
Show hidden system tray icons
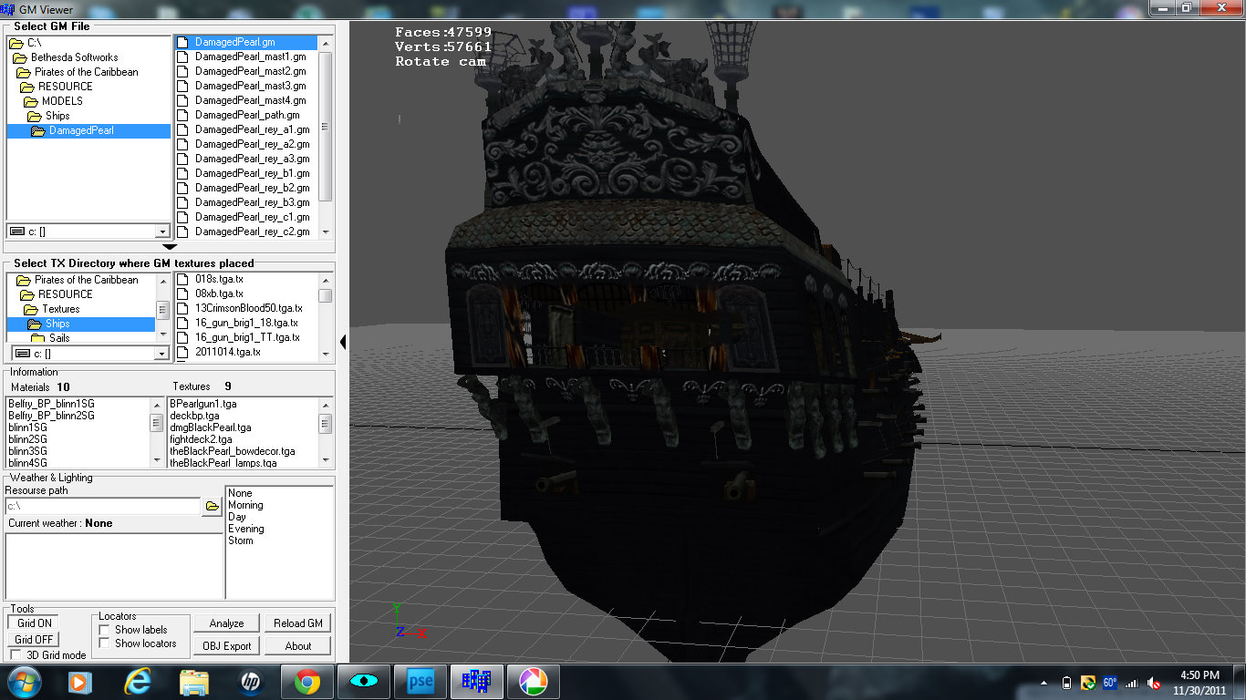(1044, 682)
